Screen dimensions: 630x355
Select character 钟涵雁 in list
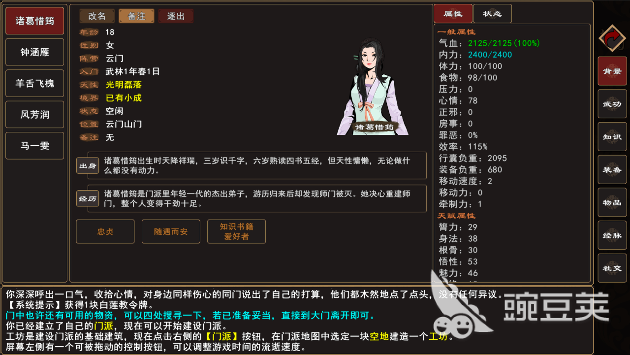[35, 52]
